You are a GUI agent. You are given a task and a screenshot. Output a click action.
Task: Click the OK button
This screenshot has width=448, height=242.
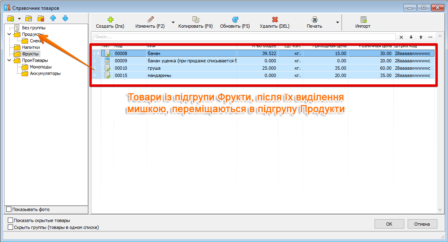[x=389, y=224]
